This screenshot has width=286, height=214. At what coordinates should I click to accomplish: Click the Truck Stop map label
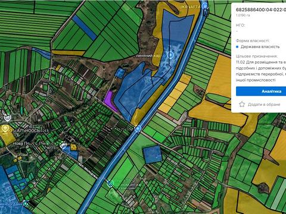click(x=125, y=181)
